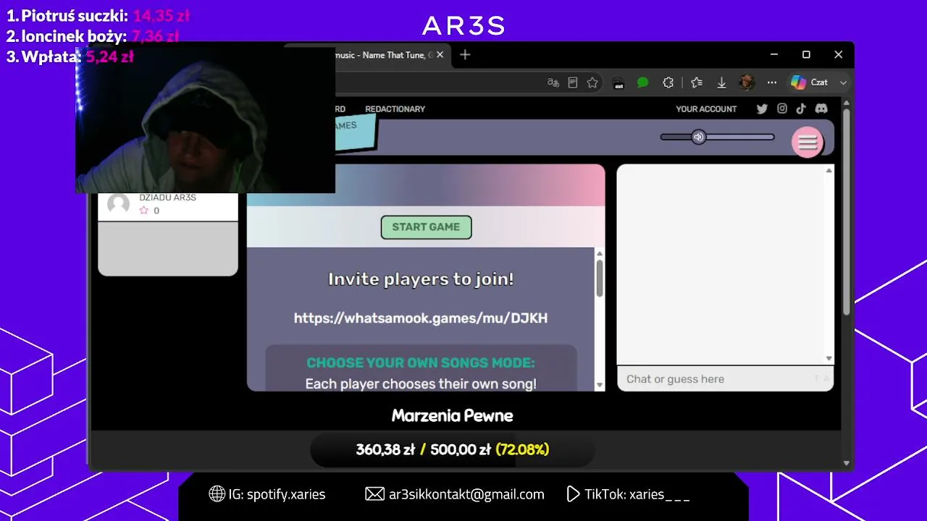
Task: Open the reader view icon
Action: pyautogui.click(x=573, y=82)
